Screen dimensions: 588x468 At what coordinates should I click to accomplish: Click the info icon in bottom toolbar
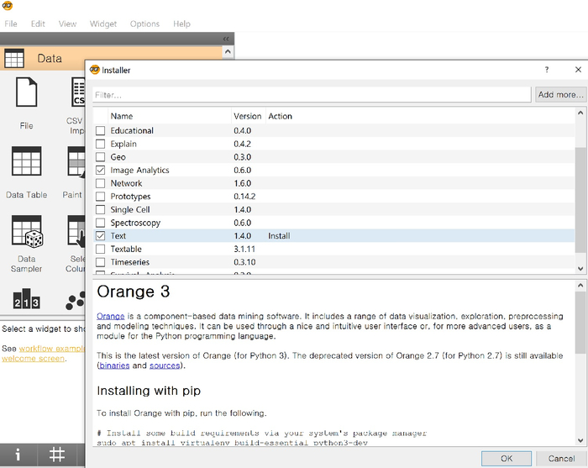18,455
